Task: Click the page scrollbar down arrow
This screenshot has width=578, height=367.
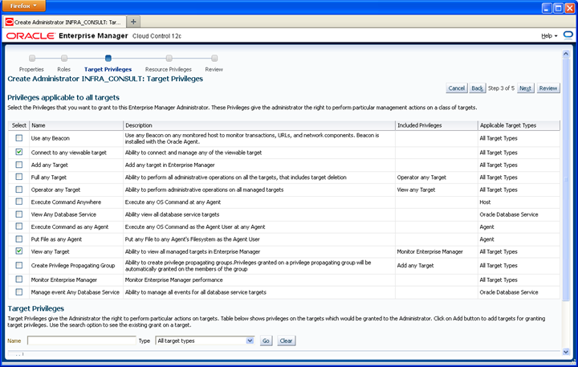Action: [566, 352]
